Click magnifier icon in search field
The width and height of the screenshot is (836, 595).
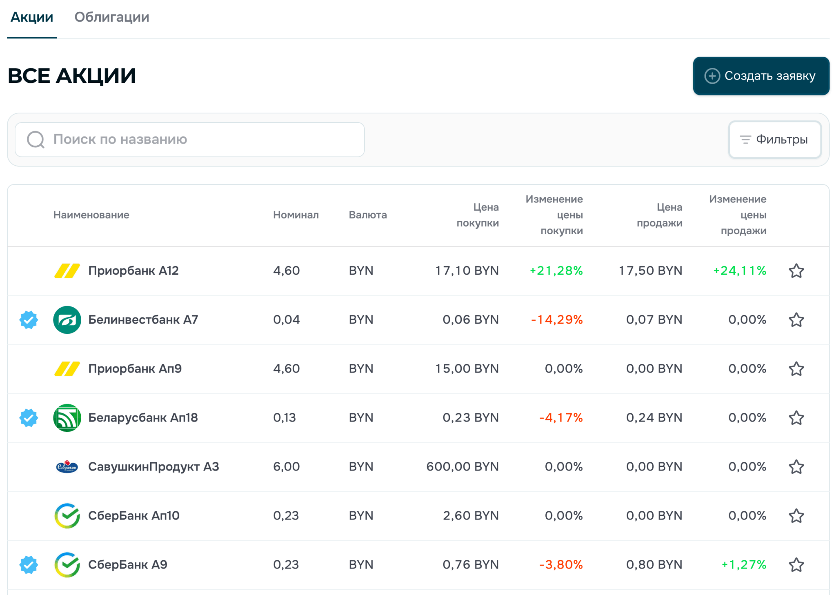(x=36, y=140)
